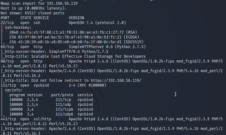Click the 111/tcp6 rpcbind row
This screenshot has width=226, height=135.
51,109
